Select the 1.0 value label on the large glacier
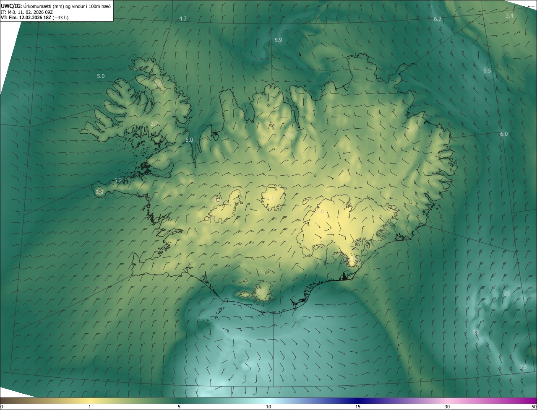 coord(320,212)
